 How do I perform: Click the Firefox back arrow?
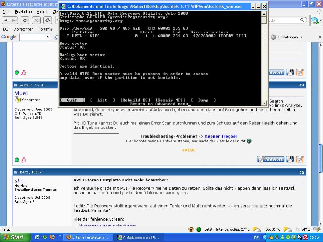point(6,20)
